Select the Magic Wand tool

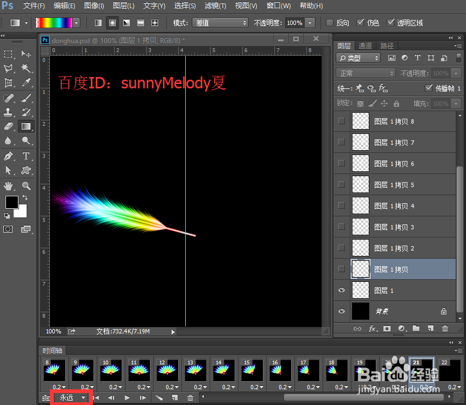click(26, 68)
